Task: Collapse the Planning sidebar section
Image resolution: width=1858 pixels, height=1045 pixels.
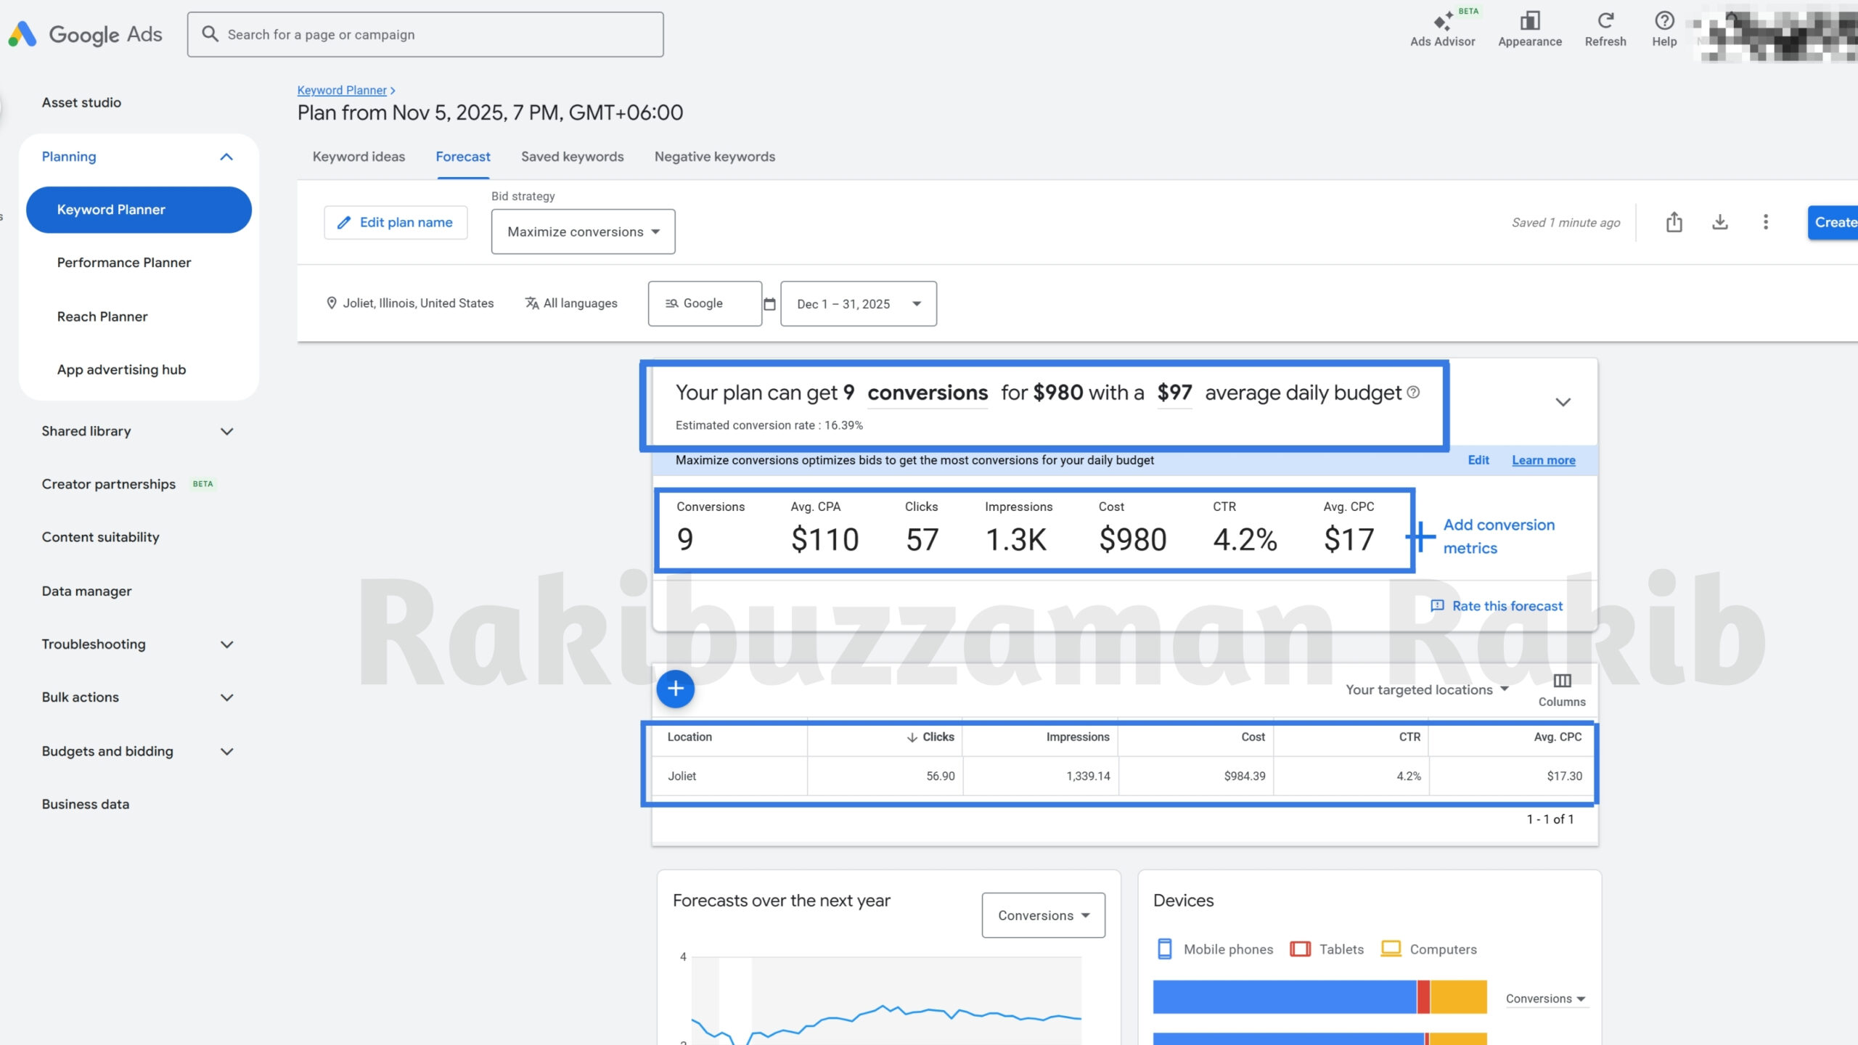Action: (226, 157)
